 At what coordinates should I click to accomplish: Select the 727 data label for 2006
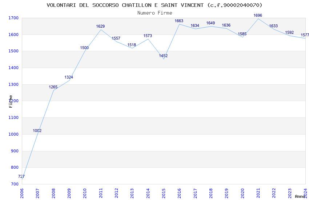click(21, 176)
